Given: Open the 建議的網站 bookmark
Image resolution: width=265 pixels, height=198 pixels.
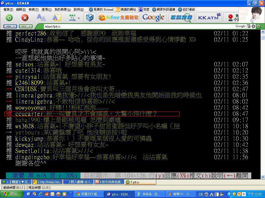Looking at the screenshot, I should 126,10.
